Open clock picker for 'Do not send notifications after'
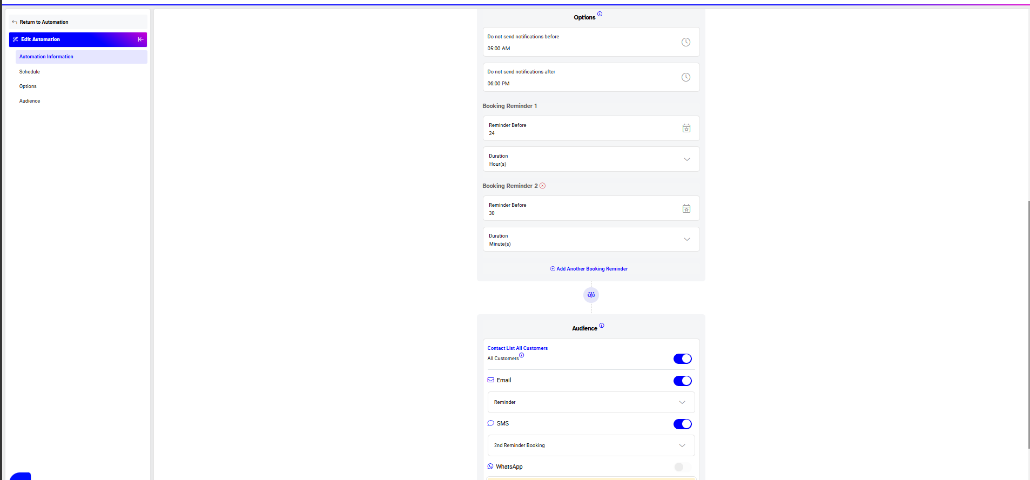Viewport: 1030px width, 480px height. click(x=685, y=77)
